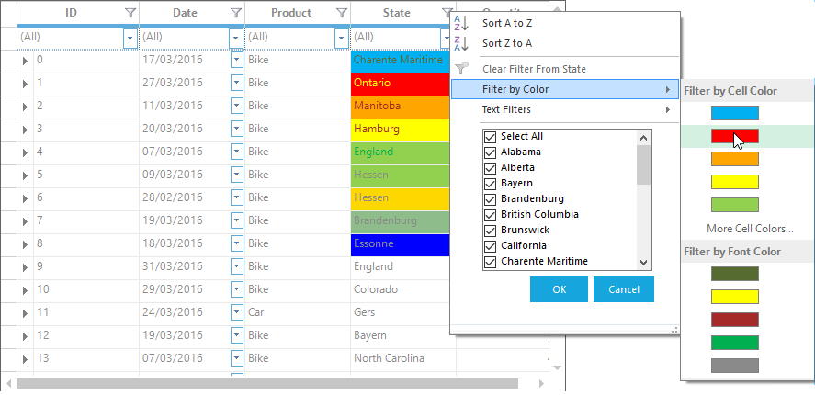Click the red Ontario state cell
The width and height of the screenshot is (815, 395).
(401, 84)
